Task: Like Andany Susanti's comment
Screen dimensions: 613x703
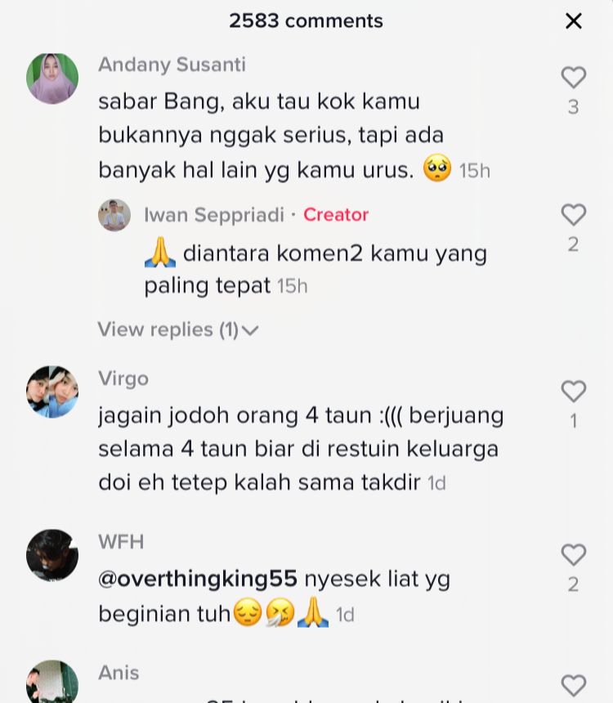Action: coord(574,78)
